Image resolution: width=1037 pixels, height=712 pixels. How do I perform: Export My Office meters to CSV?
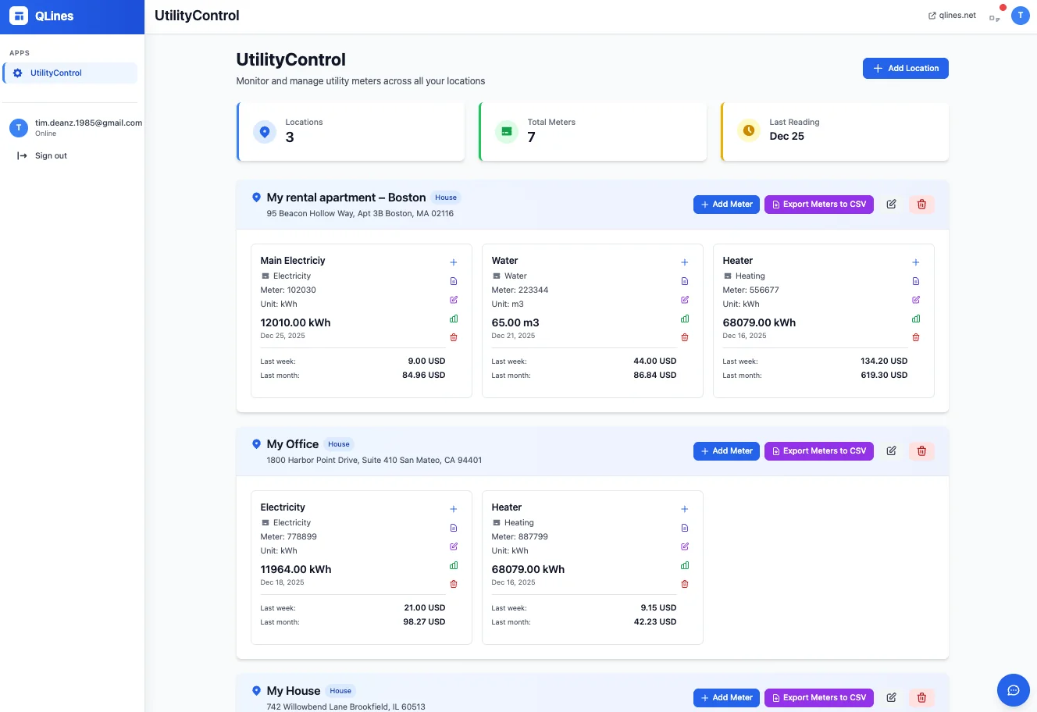[819, 451]
